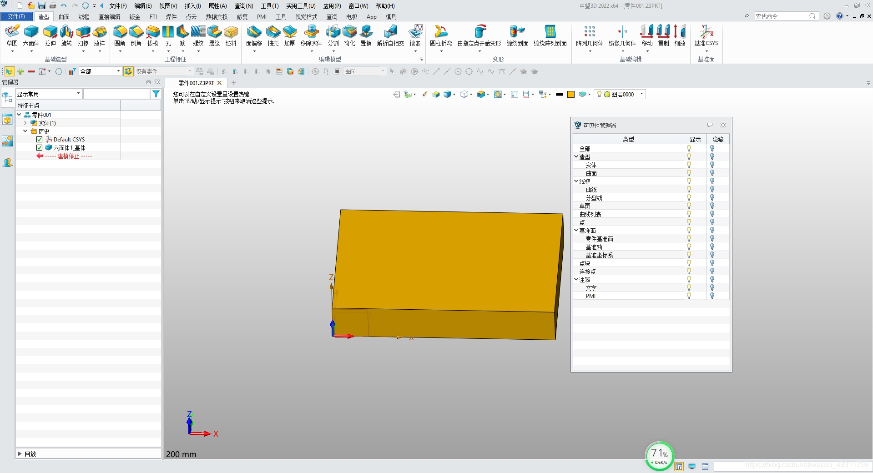Select the 筋 rib tool
This screenshot has width=873, height=473.
(x=182, y=36)
